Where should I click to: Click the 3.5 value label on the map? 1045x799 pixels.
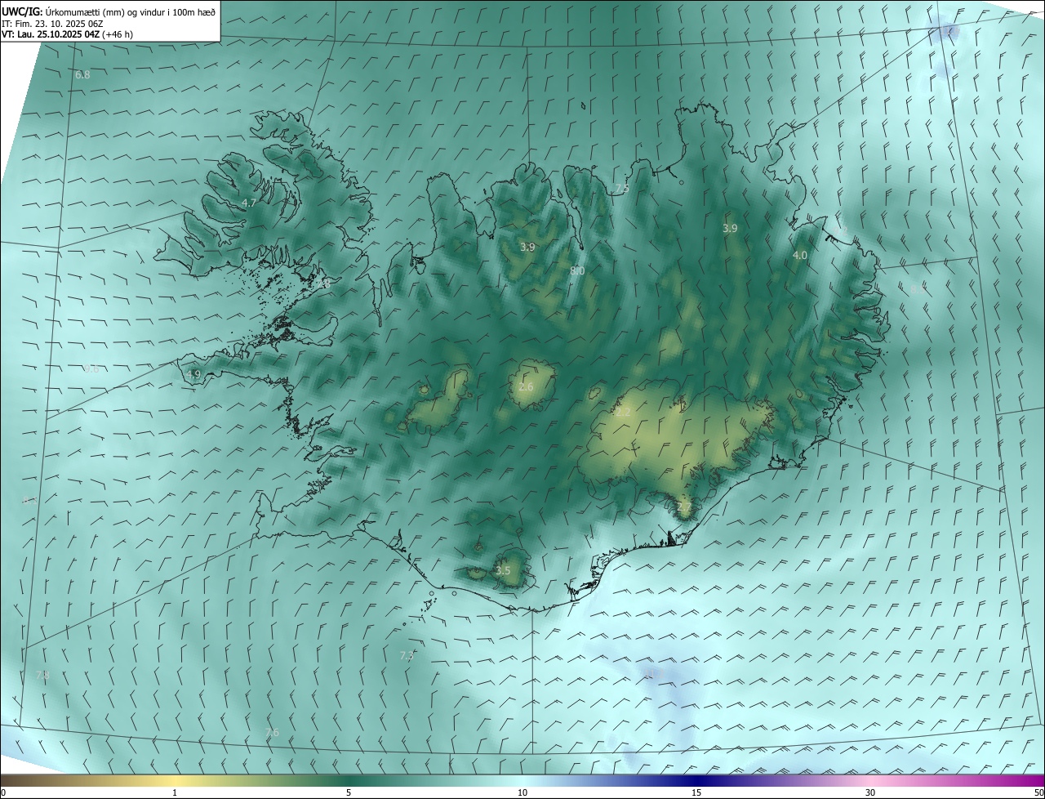tap(503, 570)
